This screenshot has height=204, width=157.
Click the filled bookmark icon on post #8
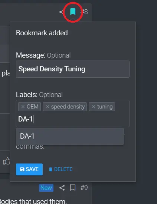(x=73, y=12)
